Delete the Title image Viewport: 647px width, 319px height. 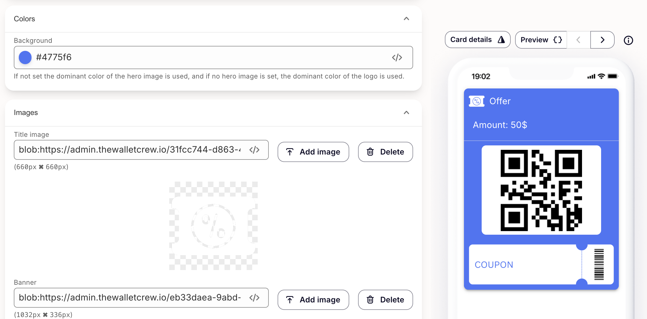[x=385, y=152]
